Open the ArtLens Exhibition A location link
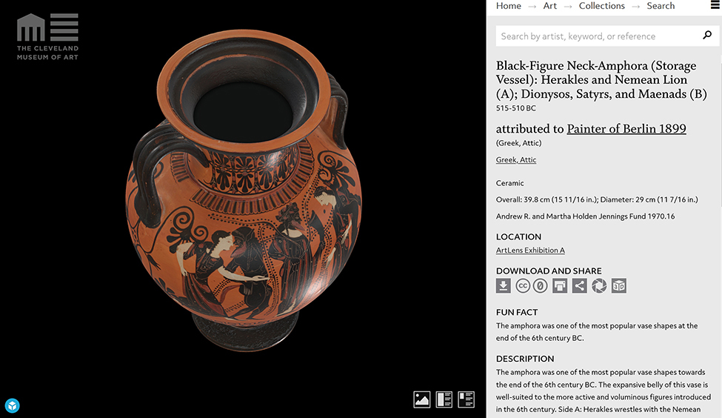This screenshot has height=418, width=722. 530,251
